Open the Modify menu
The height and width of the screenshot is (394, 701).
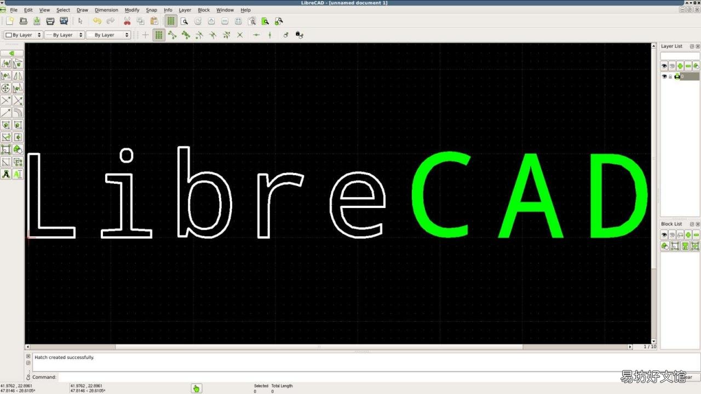coord(132,10)
